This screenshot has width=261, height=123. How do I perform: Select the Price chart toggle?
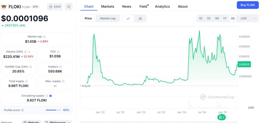click(88, 18)
